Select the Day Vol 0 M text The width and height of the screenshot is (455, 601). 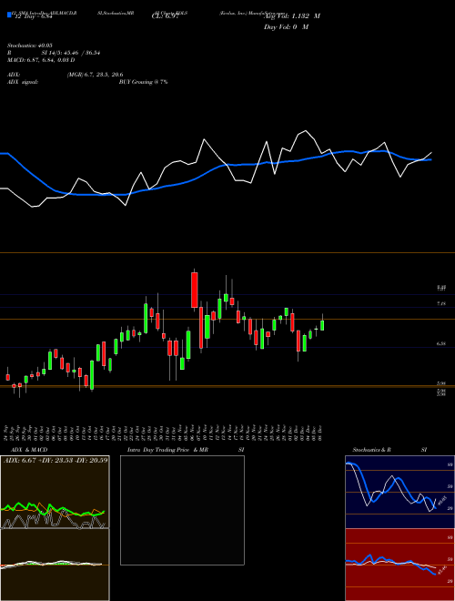[x=286, y=27]
